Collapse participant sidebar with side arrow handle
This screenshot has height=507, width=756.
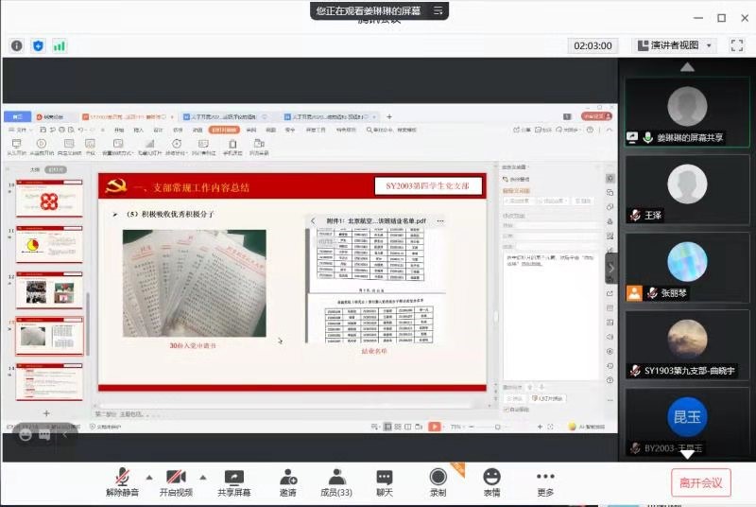click(611, 268)
